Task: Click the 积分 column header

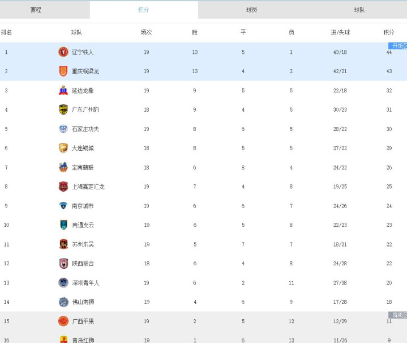Action: tap(389, 32)
